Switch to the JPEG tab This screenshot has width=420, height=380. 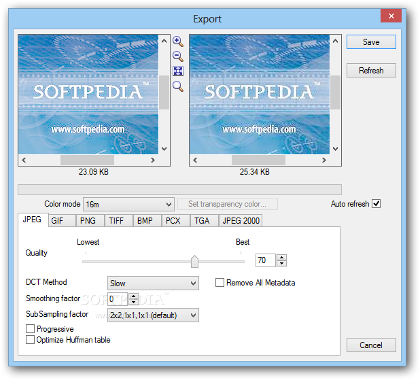33,220
